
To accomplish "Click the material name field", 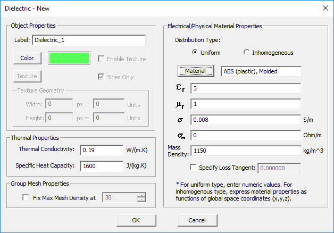I will point(261,71).
